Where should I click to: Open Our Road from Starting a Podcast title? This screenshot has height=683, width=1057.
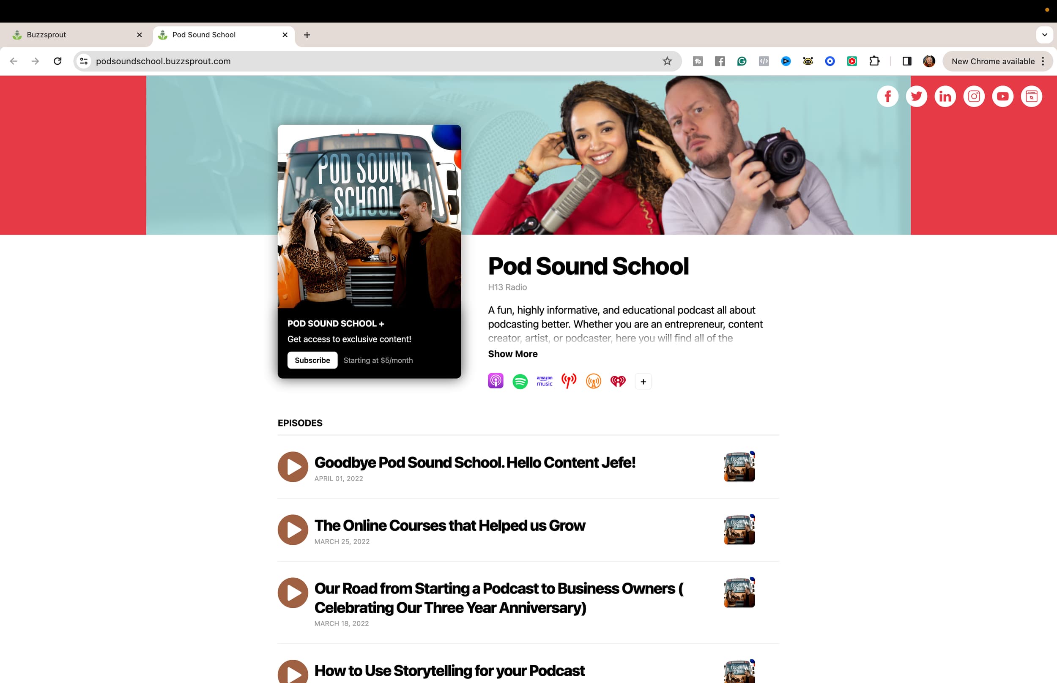point(499,598)
